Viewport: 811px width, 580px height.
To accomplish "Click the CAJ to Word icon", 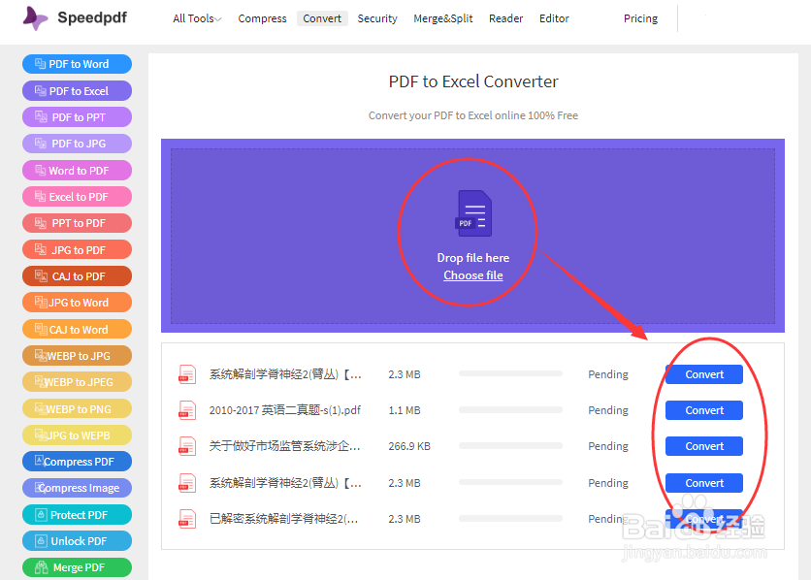I will (x=41, y=328).
